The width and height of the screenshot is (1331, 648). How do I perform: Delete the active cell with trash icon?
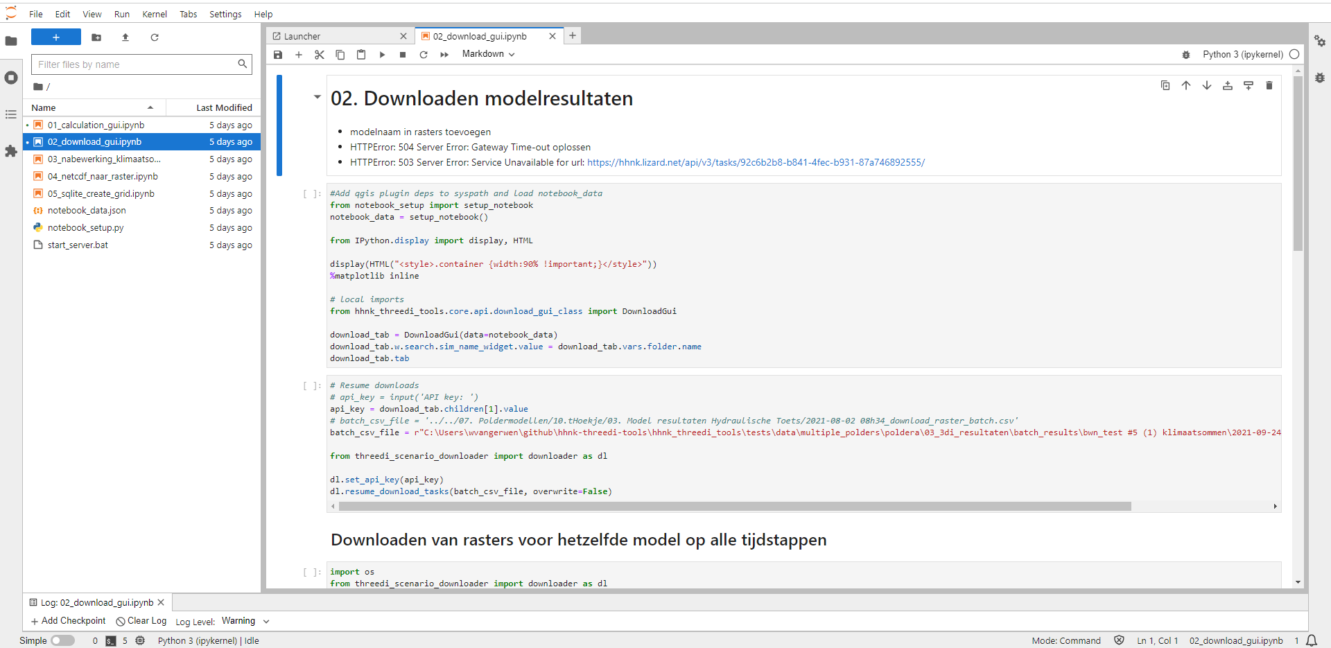pyautogui.click(x=1269, y=85)
